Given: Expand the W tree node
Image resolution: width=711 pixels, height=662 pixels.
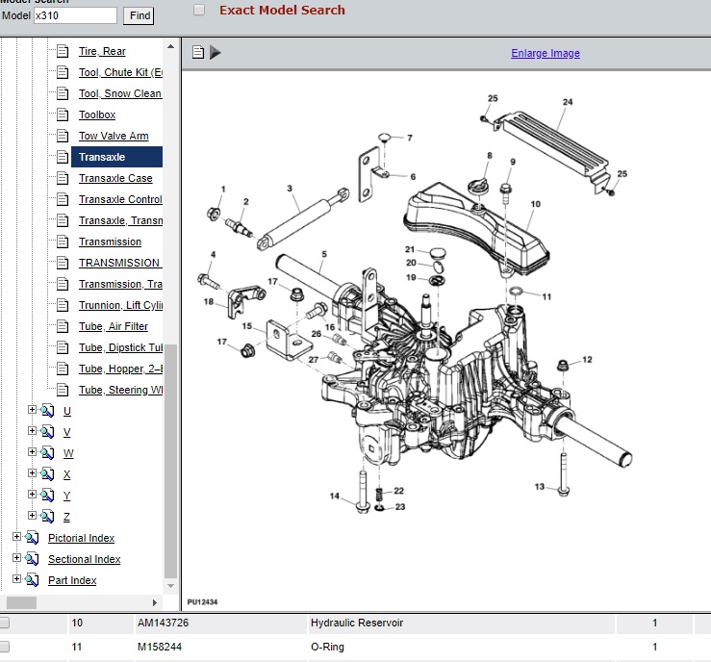Looking at the screenshot, I should 32,451.
